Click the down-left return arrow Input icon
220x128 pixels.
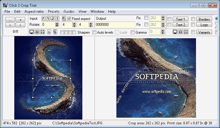(53, 19)
